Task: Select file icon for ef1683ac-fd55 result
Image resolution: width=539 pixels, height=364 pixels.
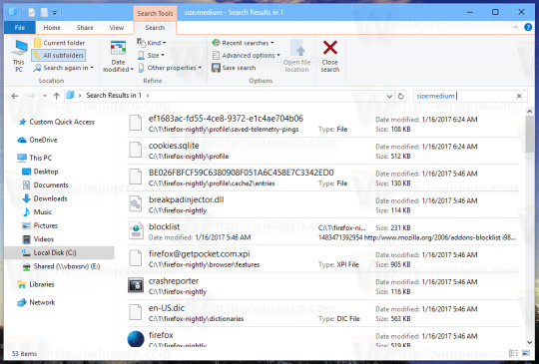Action: click(x=136, y=124)
